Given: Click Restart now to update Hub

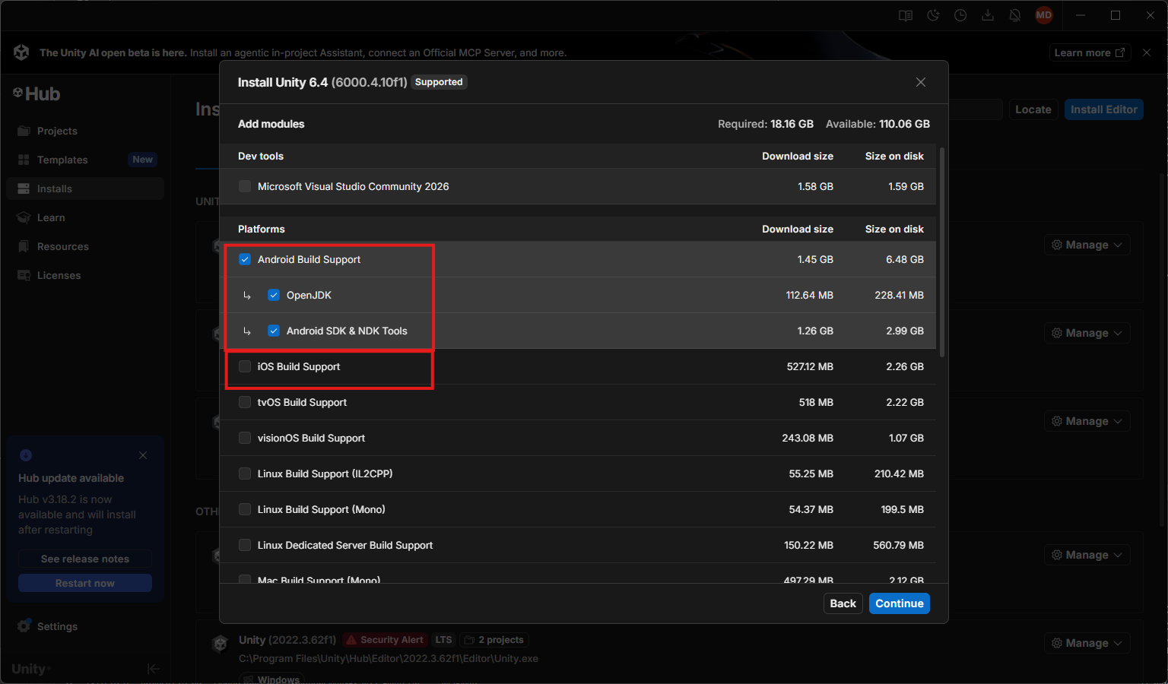Looking at the screenshot, I should coord(85,583).
